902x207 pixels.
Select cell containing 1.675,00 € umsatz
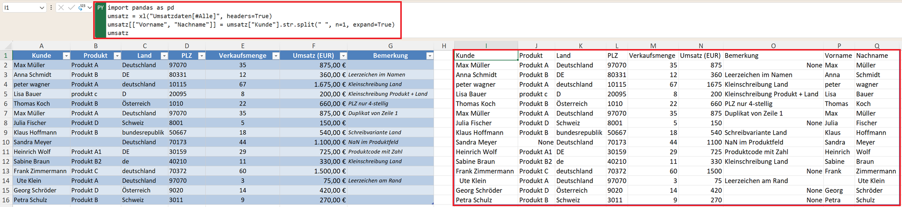313,84
